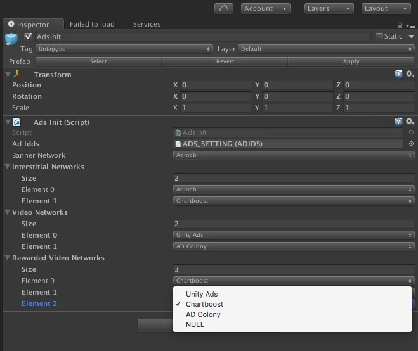Click the Scale Y field
Viewport: 418px width, 351px height.
297,108
